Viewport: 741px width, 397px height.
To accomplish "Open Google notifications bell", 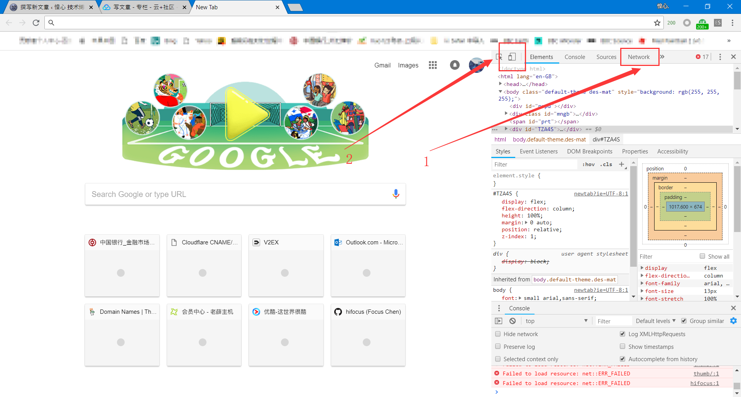I will coord(455,65).
